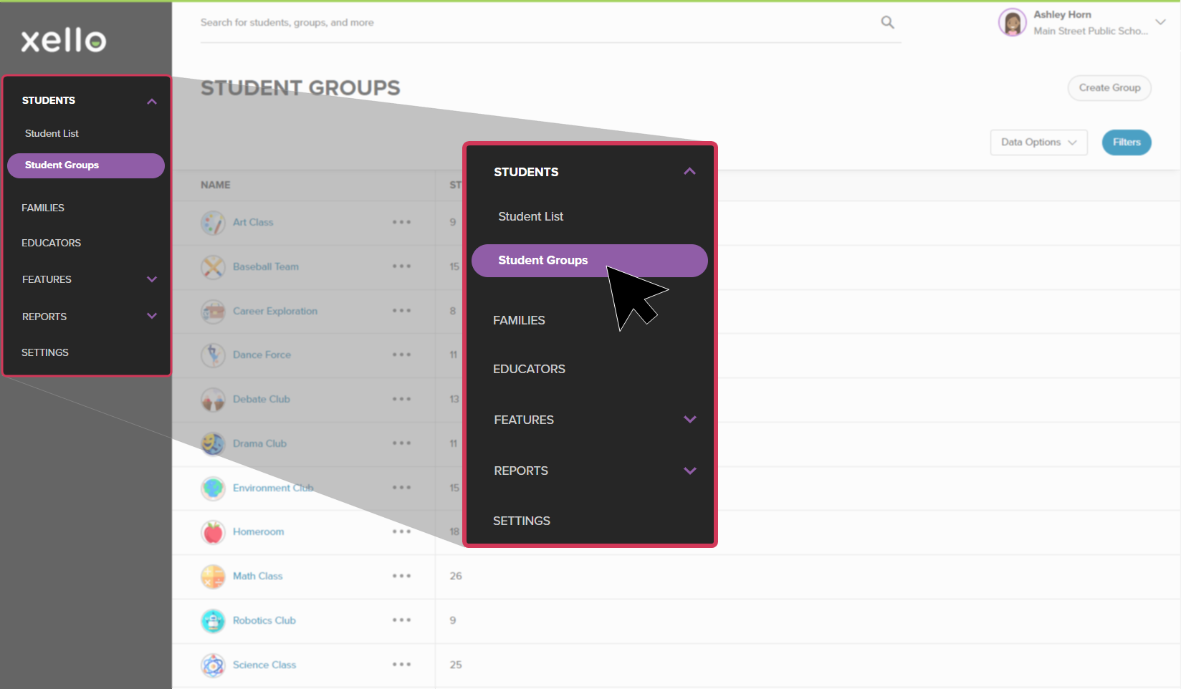Open more options for Art Class
Image resolution: width=1181 pixels, height=689 pixels.
pyautogui.click(x=401, y=222)
